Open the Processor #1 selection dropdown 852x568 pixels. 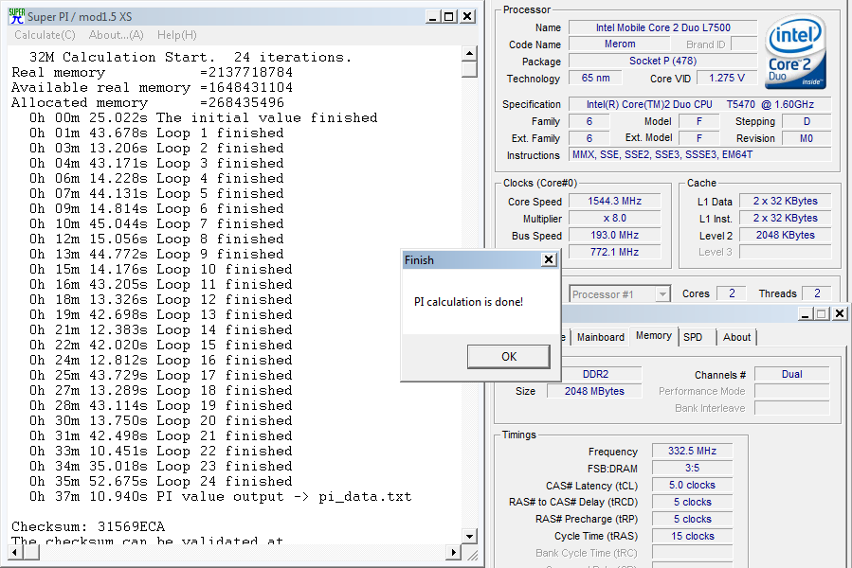pyautogui.click(x=620, y=294)
